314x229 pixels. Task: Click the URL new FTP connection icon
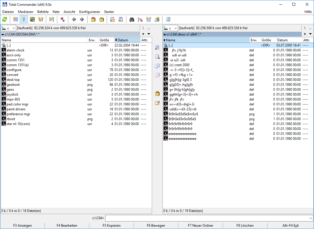[121, 19]
